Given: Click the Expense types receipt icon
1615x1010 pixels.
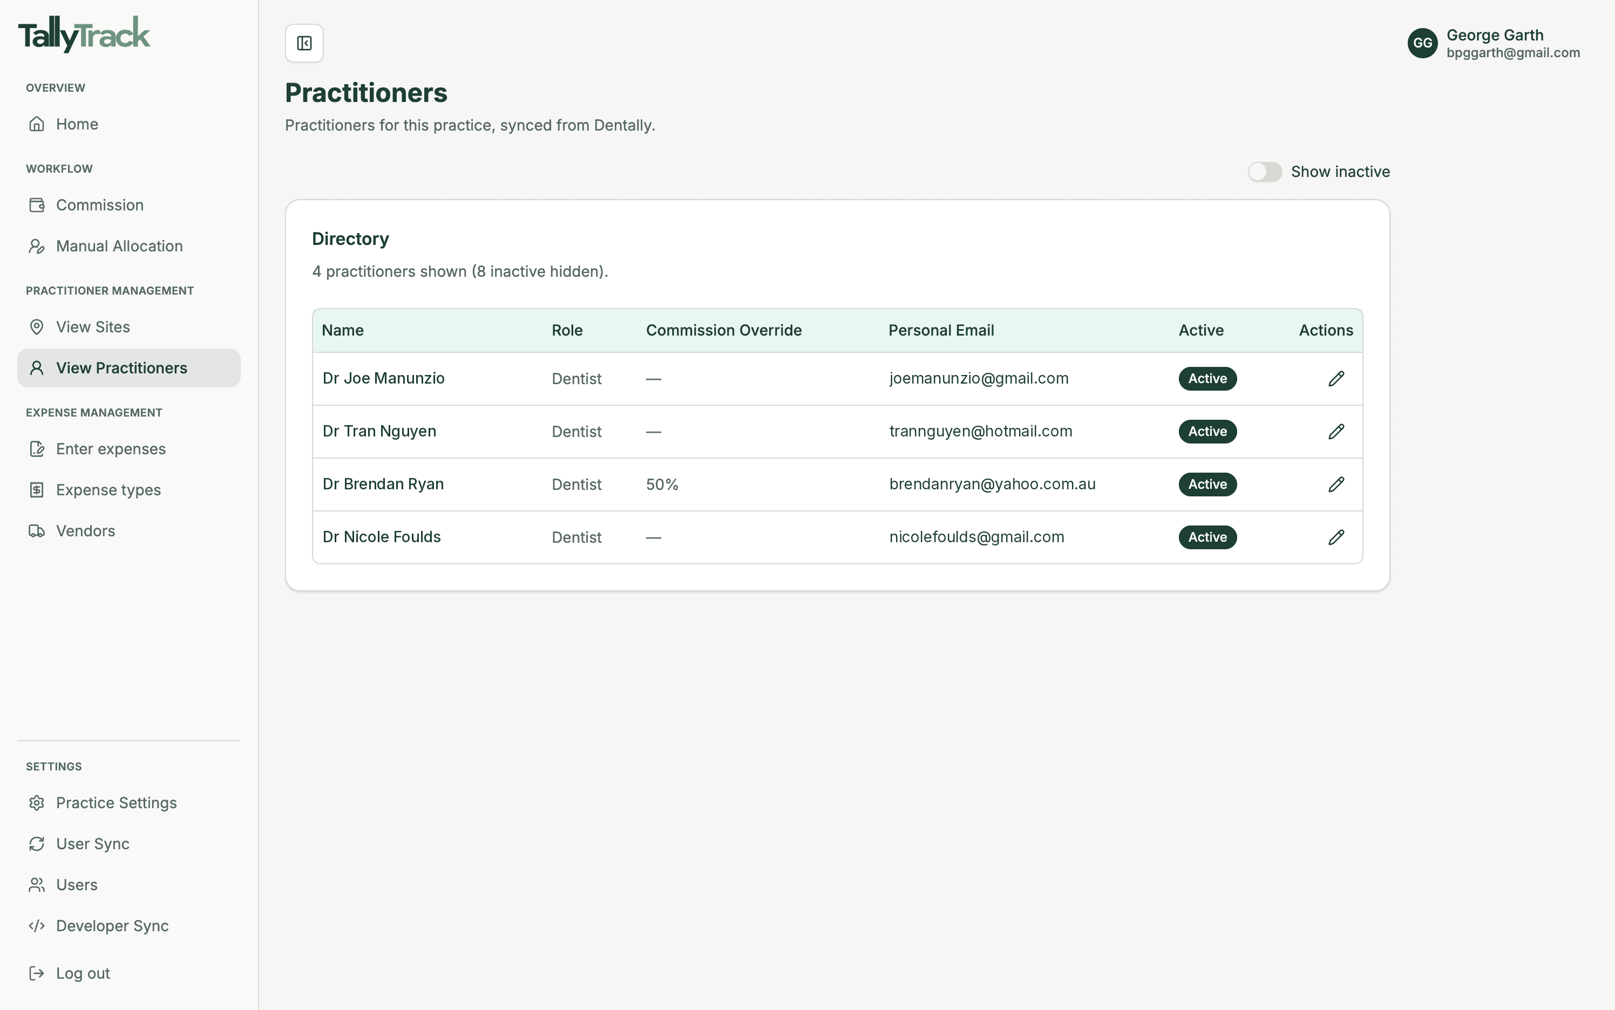Looking at the screenshot, I should (37, 490).
